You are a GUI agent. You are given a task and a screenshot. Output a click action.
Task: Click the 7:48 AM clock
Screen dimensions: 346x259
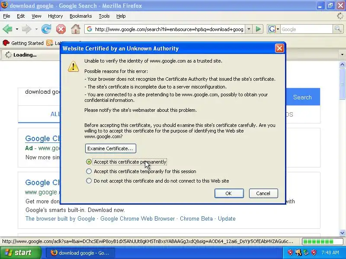[x=330, y=253]
